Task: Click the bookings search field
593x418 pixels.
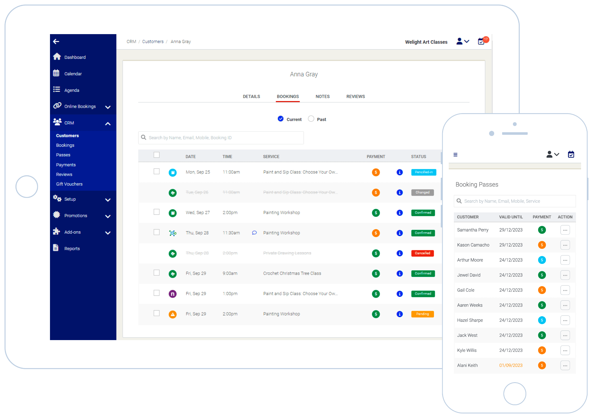Action: pos(221,138)
